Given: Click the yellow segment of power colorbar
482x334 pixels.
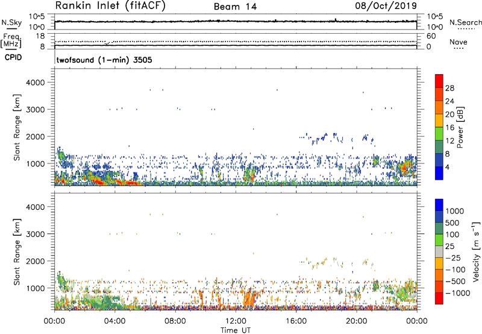Looking at the screenshot, I should click(439, 121).
